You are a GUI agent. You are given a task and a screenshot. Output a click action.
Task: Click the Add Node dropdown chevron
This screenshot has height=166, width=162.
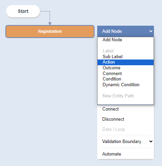coord(151,31)
